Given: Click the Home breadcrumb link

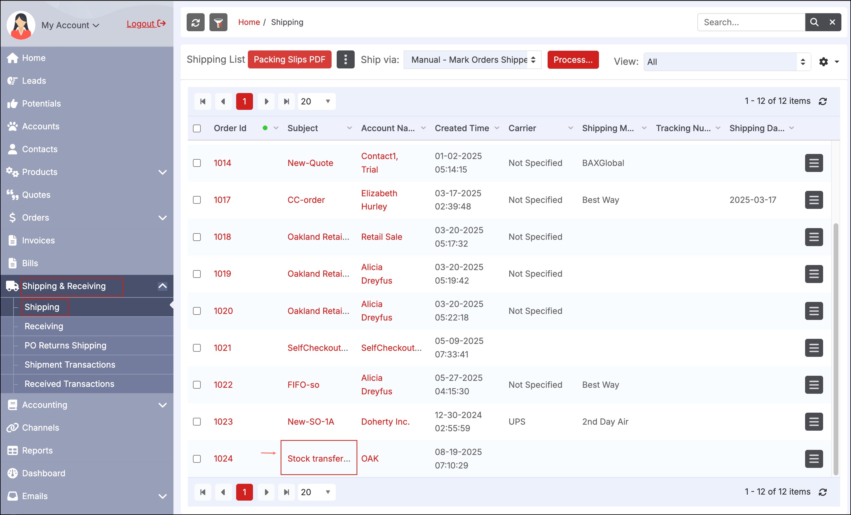Looking at the screenshot, I should [x=249, y=22].
